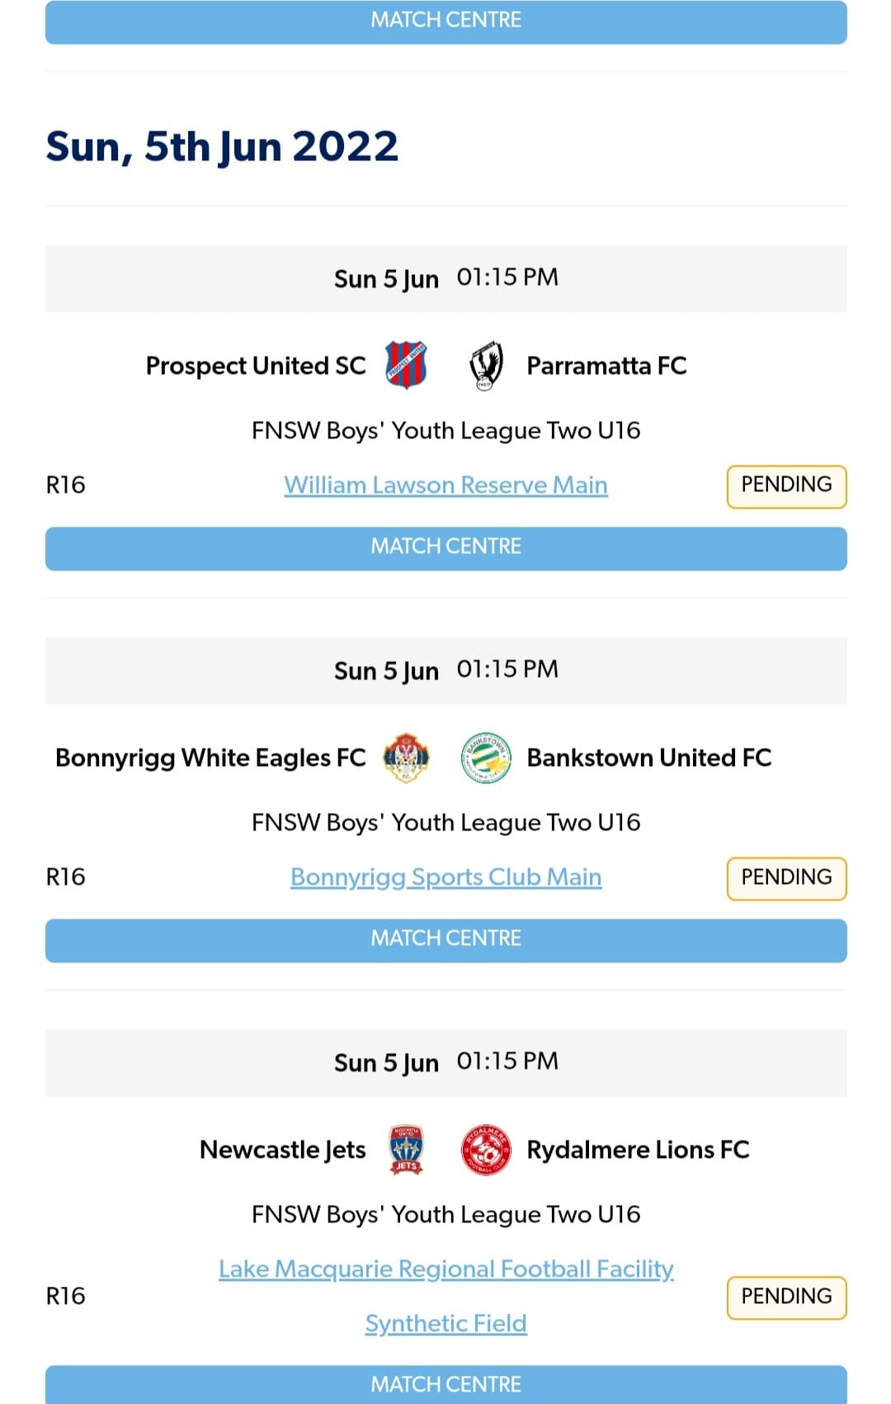Click the Synthetic Field link
The image size is (891, 1404).
[445, 1323]
